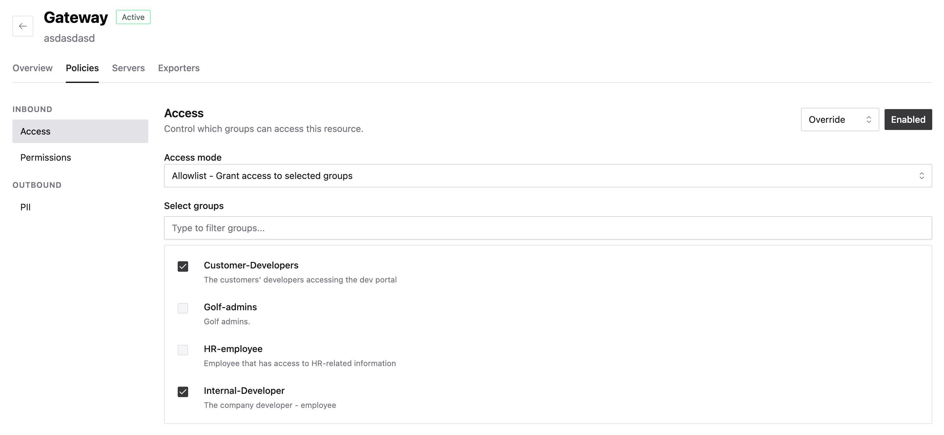Expand the Access mode dropdown
This screenshot has width=944, height=435.
pos(547,176)
